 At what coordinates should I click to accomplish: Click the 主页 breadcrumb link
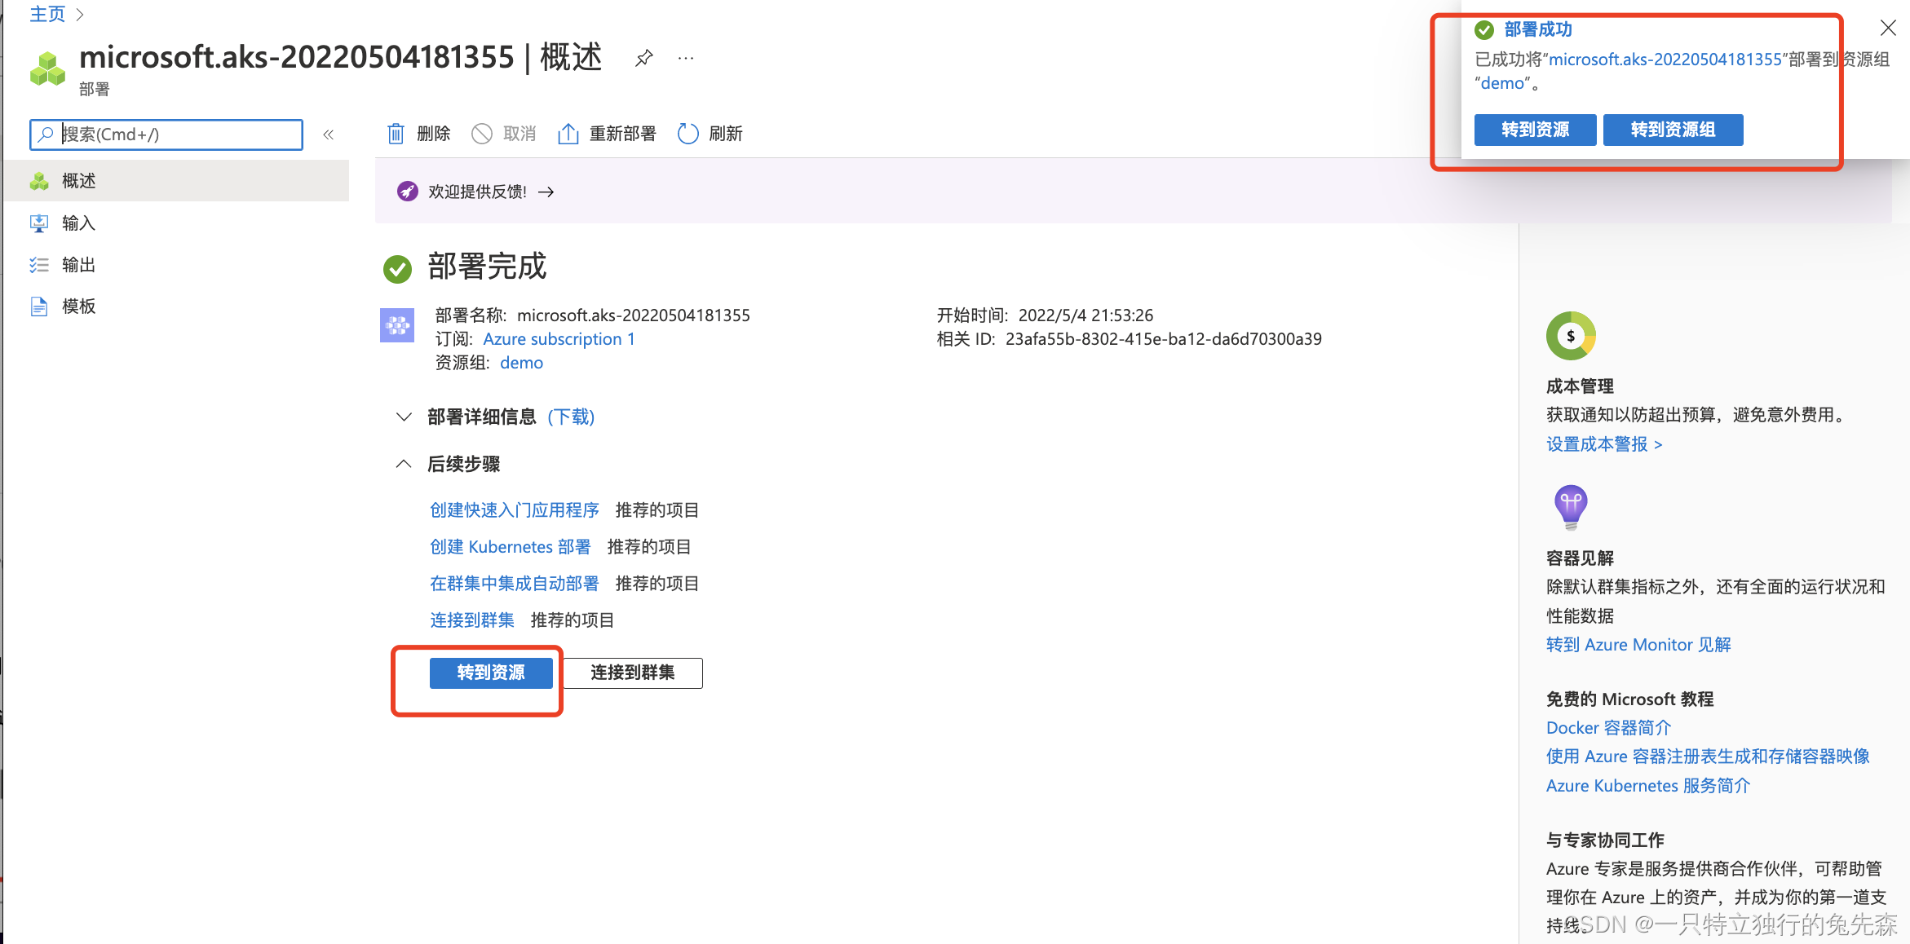(47, 14)
